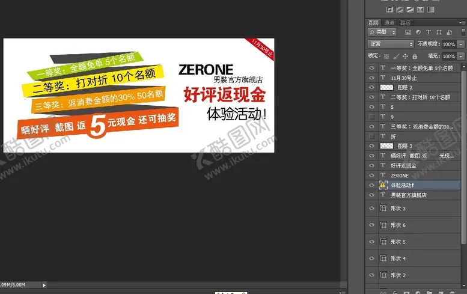Screen dimensions: 467x294
Task: Click the T icon of 11月30号止 layer
Action: (x=383, y=78)
